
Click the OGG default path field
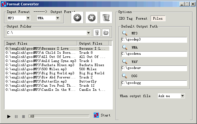[154, 83]
